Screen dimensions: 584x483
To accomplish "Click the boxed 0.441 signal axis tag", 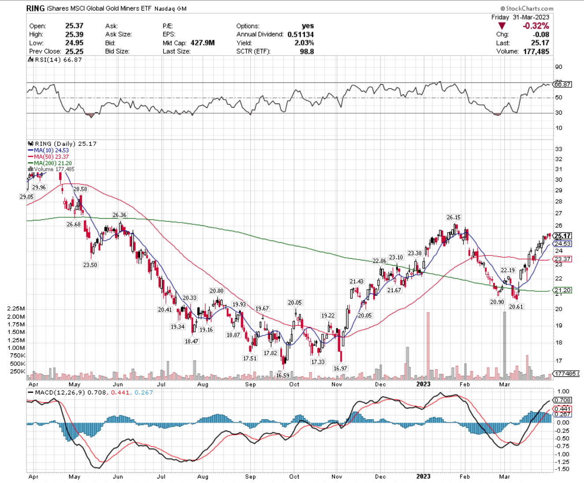I will tap(563, 409).
